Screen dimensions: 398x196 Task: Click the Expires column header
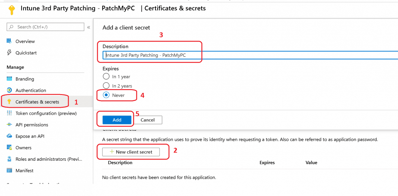(267, 162)
